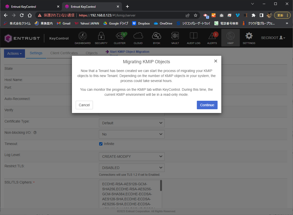The image size is (293, 215).
Task: Open the Alerts section
Action: tap(212, 38)
